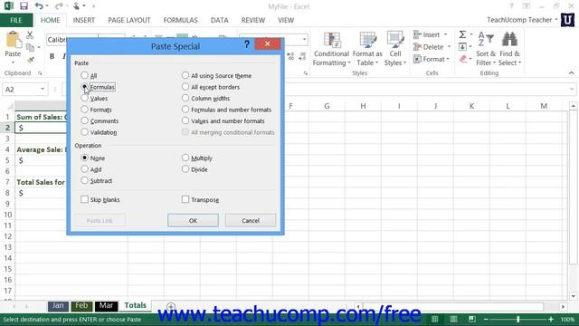Expand the formula bar chevron

tap(572, 90)
